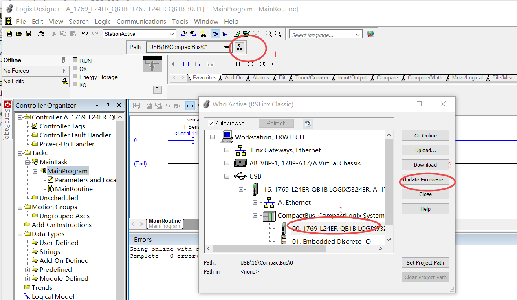Click the globe language icon
517x300 pixels.
point(370,34)
